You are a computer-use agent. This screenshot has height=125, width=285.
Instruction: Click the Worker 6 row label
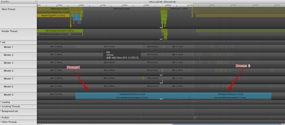click(9, 87)
